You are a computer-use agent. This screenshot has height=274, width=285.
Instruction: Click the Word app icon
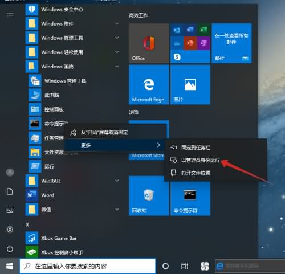[x=32, y=195]
